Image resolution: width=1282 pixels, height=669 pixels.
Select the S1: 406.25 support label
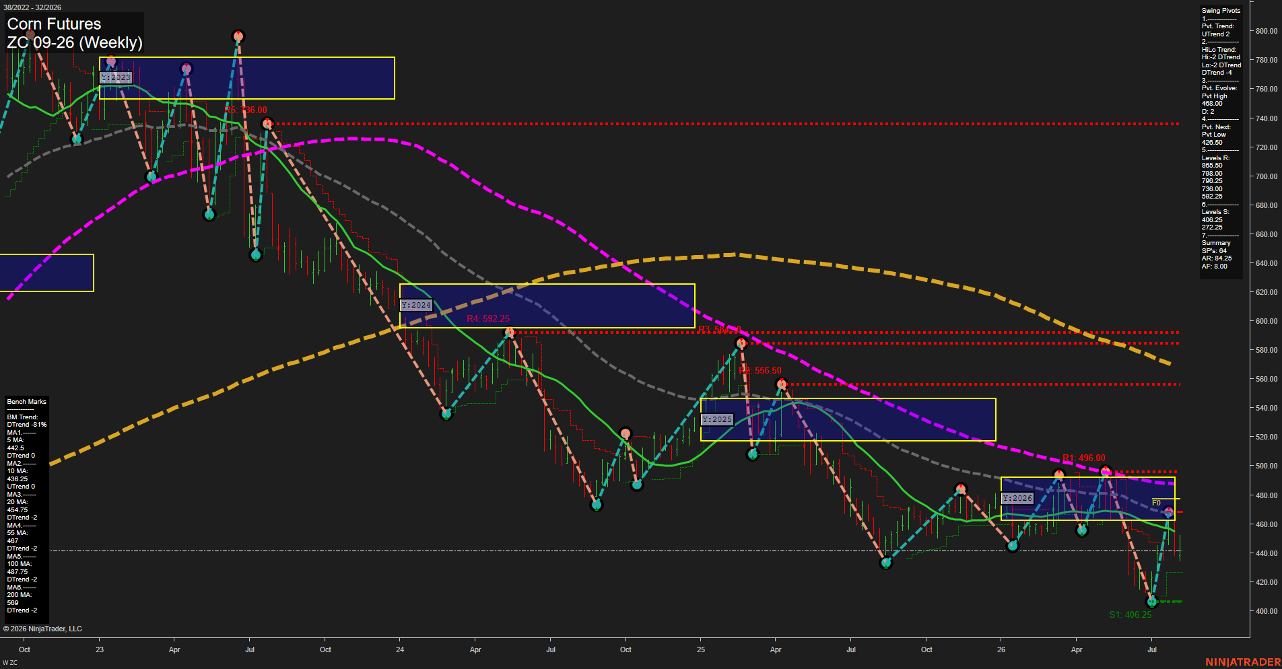(1131, 614)
